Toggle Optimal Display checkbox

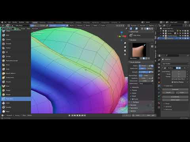(172, 82)
